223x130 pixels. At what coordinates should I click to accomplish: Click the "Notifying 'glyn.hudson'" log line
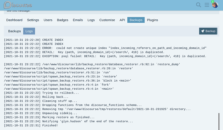click(69, 122)
